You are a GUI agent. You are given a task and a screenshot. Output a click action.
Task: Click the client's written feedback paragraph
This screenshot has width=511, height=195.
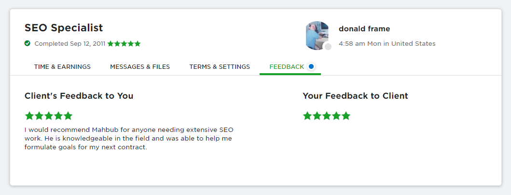tap(129, 139)
